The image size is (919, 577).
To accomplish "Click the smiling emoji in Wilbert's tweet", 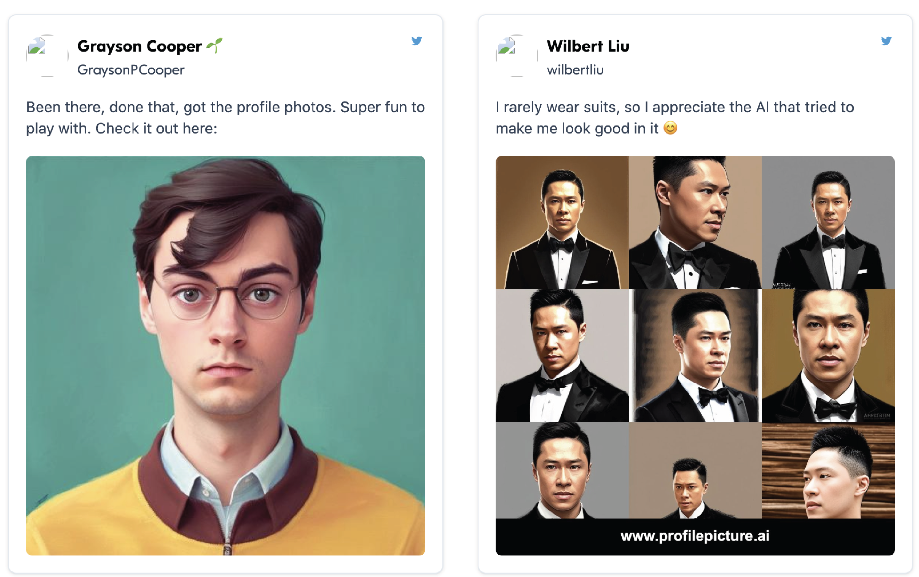I will [670, 128].
